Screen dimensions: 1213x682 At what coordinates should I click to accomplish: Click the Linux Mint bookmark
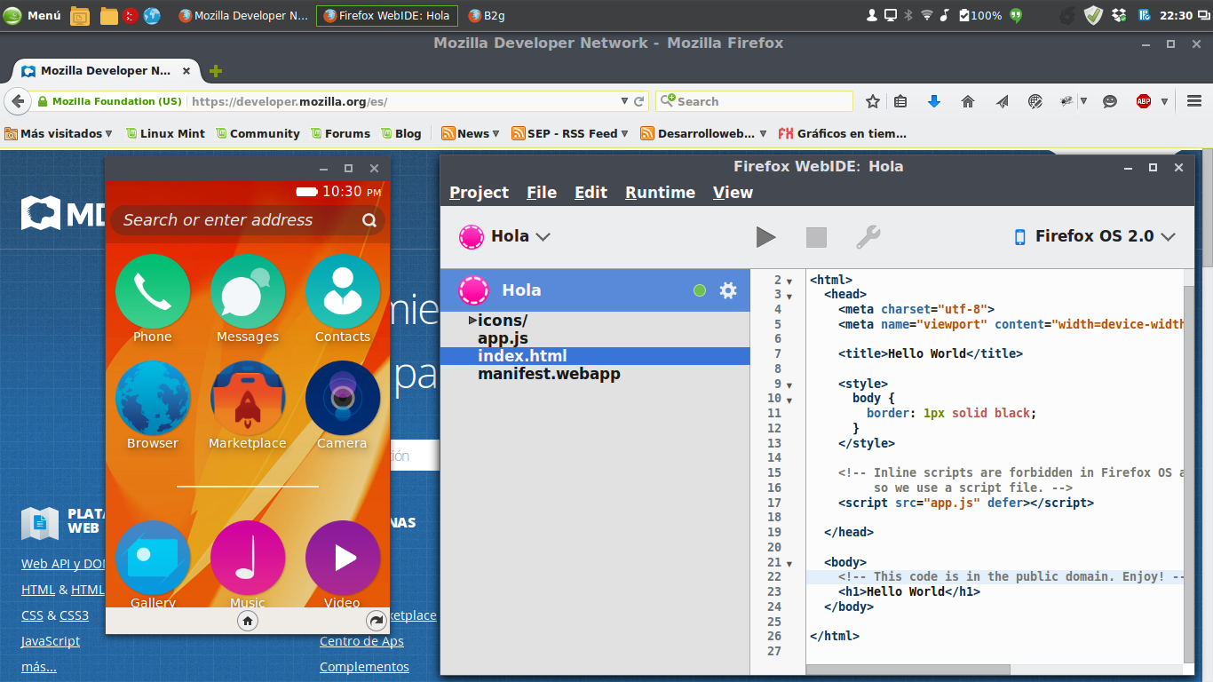coord(165,133)
